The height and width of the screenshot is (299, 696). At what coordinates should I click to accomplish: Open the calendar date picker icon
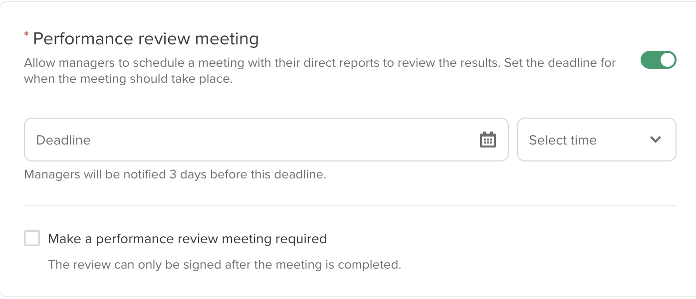coord(487,140)
